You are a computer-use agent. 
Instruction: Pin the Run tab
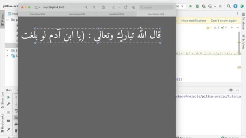click(x=8, y=130)
